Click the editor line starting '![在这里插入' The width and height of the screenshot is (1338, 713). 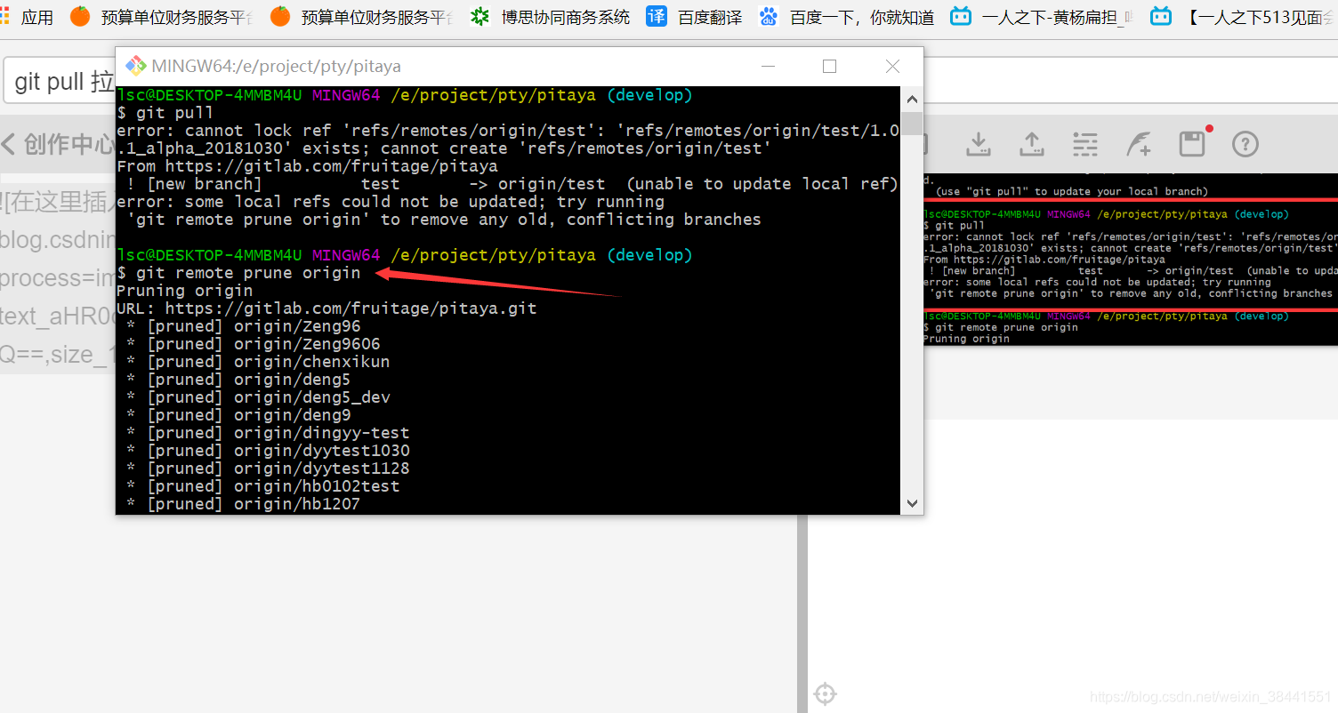pos(58,203)
